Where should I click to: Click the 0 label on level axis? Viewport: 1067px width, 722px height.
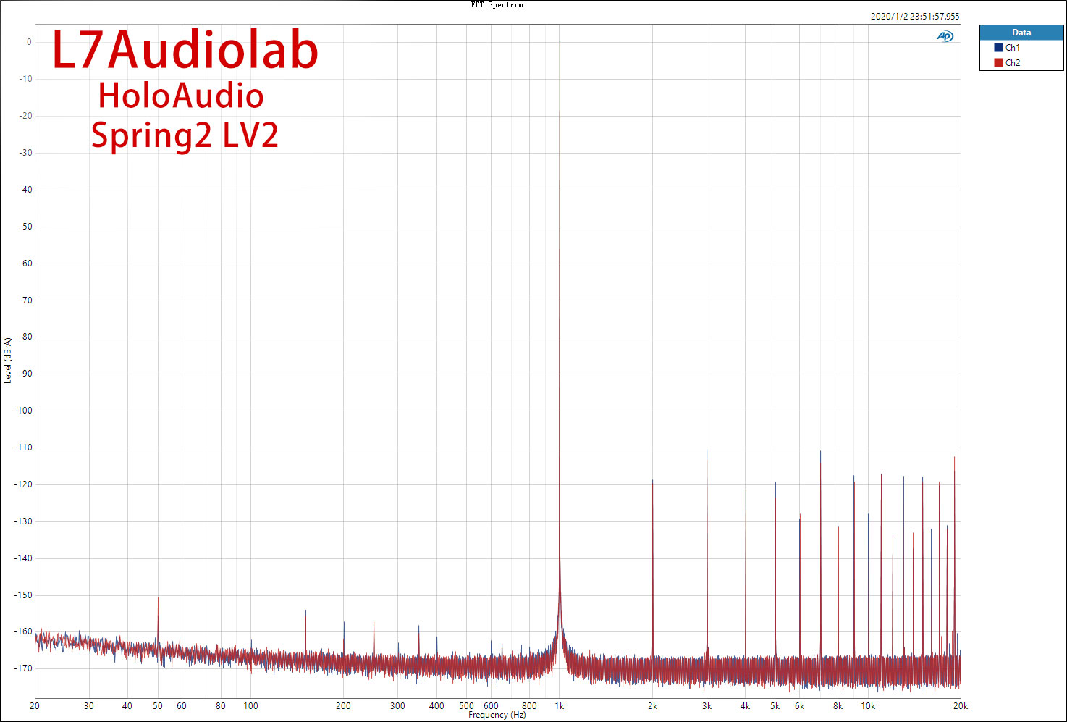click(x=29, y=42)
